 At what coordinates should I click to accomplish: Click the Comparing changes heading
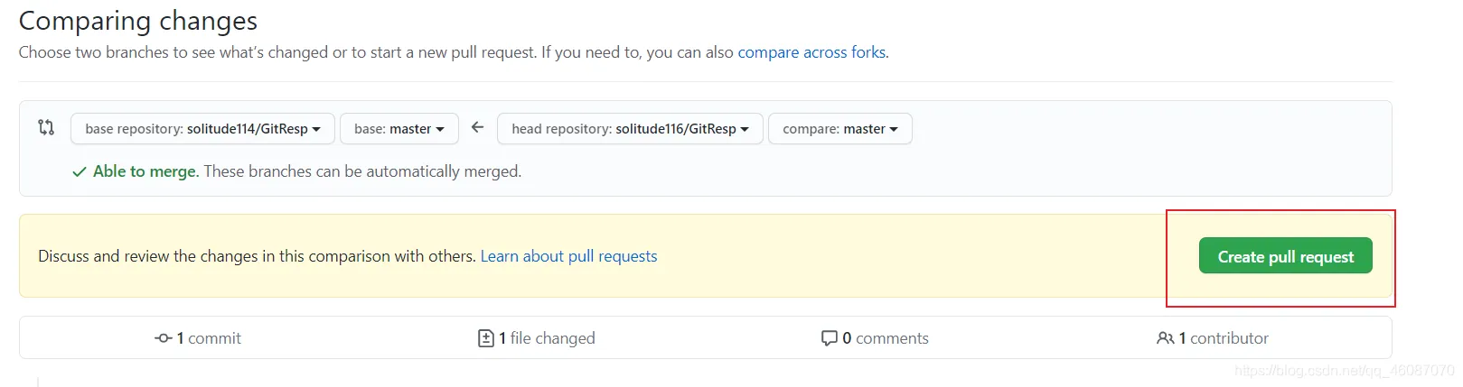pos(137,21)
